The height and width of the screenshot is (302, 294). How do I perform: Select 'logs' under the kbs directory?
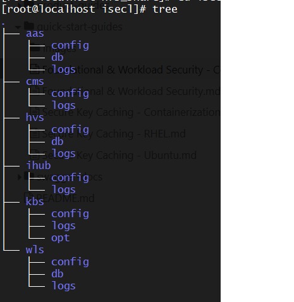tap(63, 225)
